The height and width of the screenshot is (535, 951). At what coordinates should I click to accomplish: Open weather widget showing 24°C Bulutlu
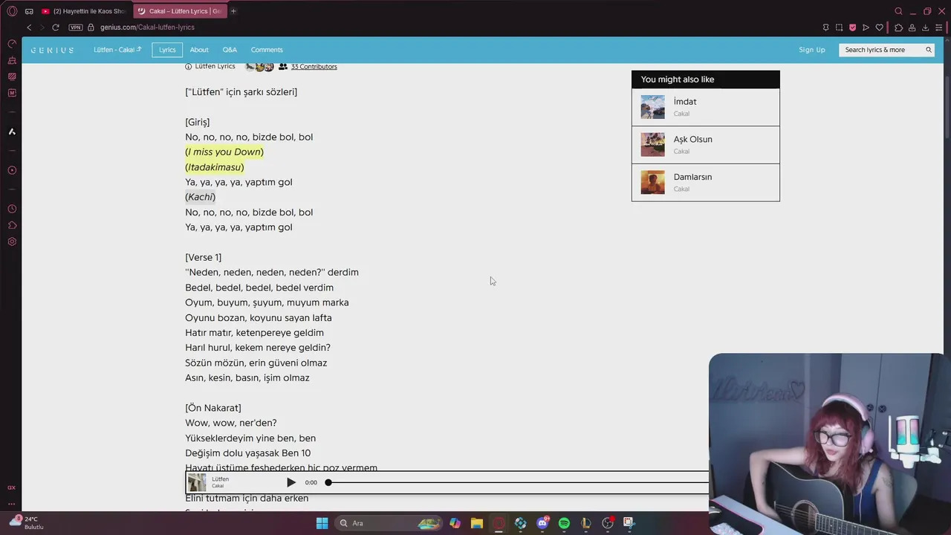[27, 522]
